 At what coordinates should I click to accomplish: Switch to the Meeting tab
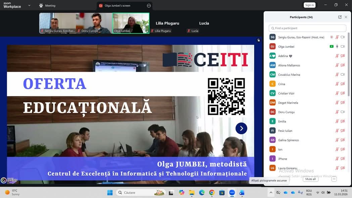click(x=47, y=6)
